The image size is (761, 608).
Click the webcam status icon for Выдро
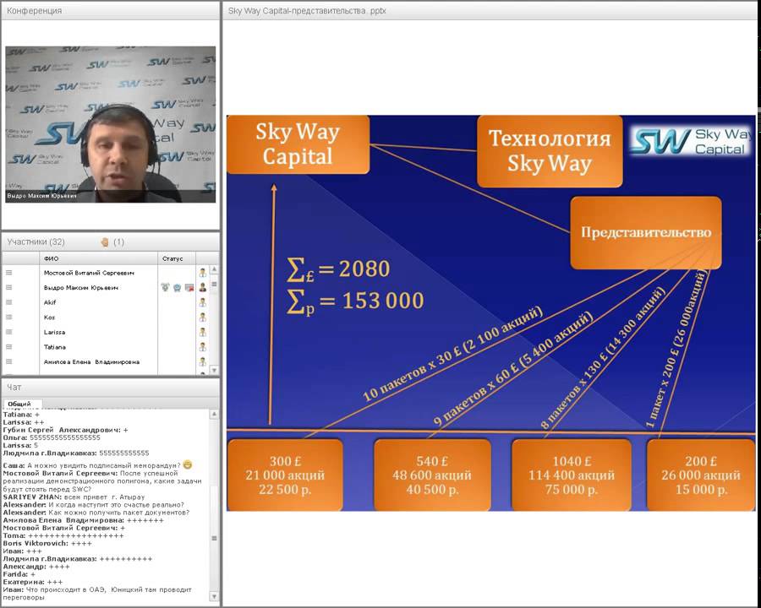coord(178,287)
